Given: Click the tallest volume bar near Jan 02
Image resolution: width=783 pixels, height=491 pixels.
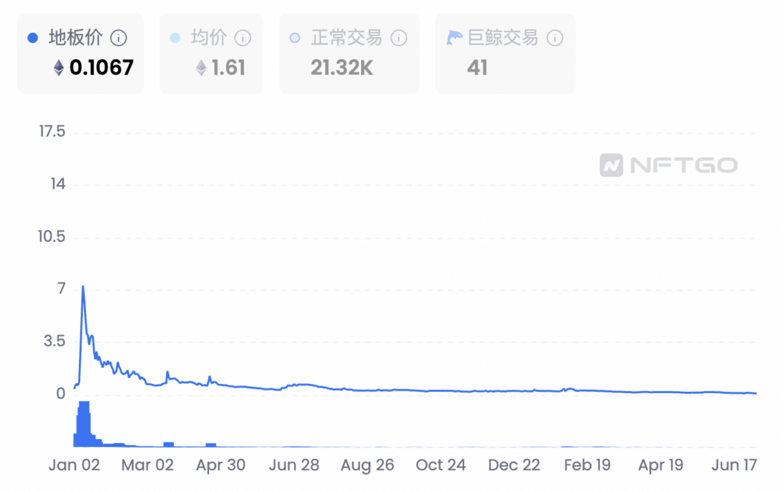Looking at the screenshot, I should 84,424.
